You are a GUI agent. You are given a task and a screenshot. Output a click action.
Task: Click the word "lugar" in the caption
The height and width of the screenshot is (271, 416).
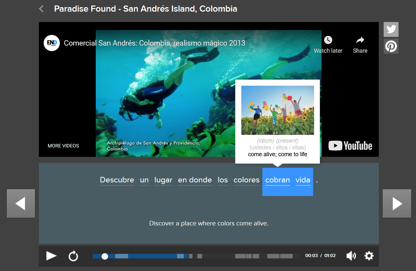point(163,180)
